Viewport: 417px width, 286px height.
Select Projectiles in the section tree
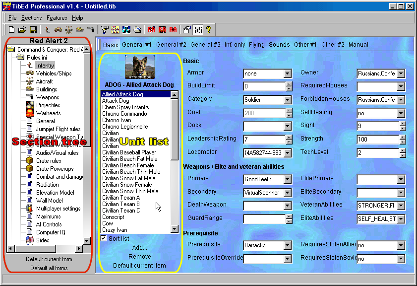(x=48, y=105)
